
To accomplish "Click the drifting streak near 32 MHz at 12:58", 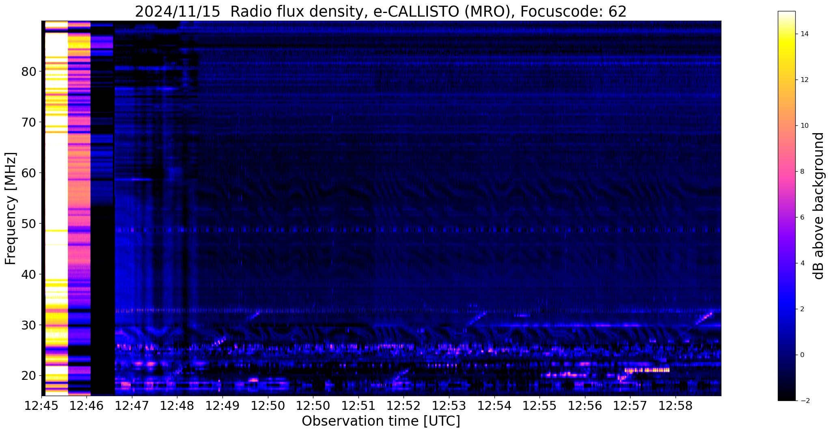I will [704, 318].
